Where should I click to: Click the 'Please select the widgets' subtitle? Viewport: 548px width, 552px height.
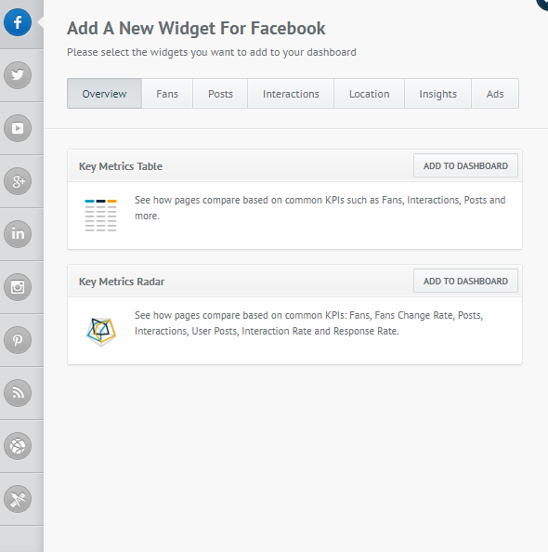(x=212, y=52)
